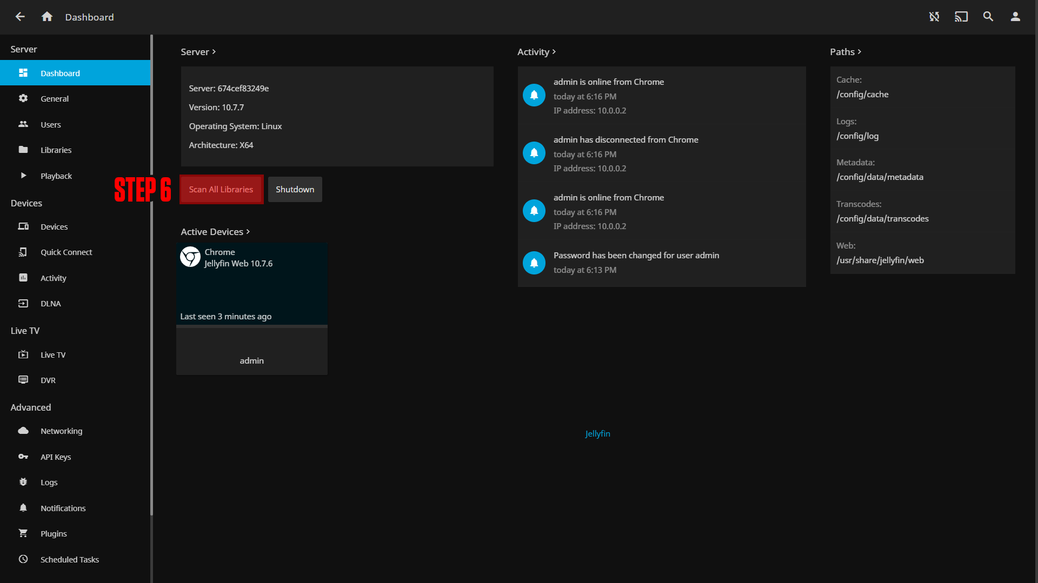Open the cast to device icon
The image size is (1038, 583).
pyautogui.click(x=961, y=17)
